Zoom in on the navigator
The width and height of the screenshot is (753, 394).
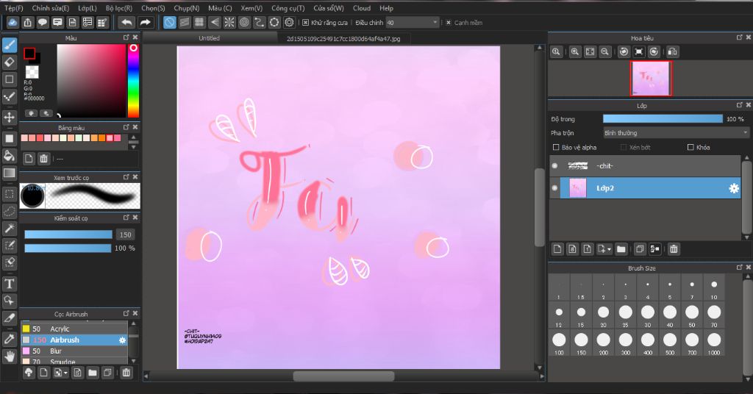click(x=575, y=52)
